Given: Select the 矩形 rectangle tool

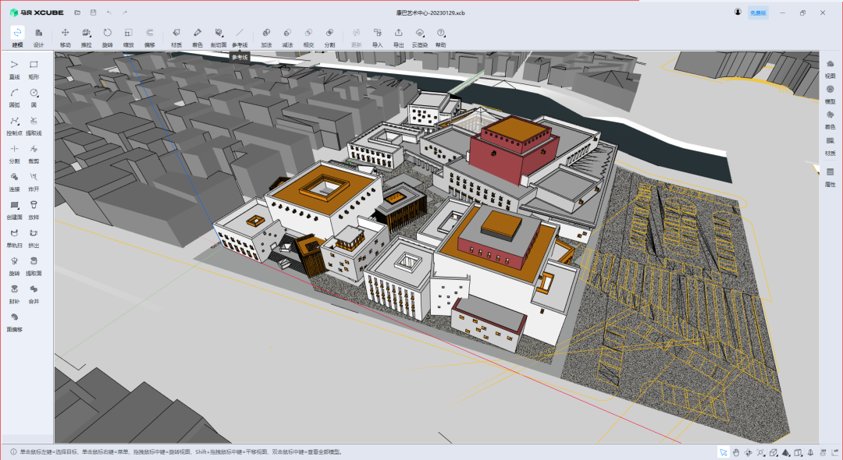Looking at the screenshot, I should coord(34,68).
